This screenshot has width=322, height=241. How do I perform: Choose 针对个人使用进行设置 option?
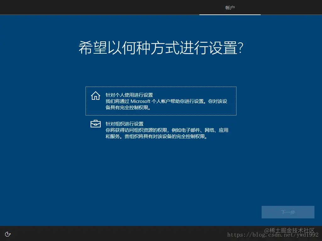pyautogui.click(x=161, y=101)
